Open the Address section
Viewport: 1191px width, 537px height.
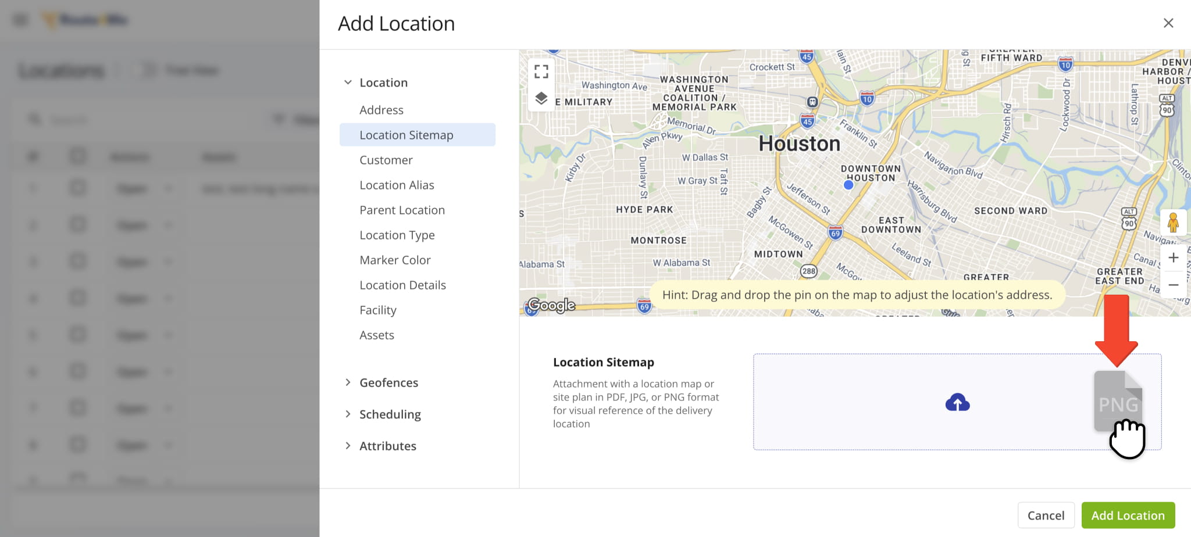pos(381,110)
